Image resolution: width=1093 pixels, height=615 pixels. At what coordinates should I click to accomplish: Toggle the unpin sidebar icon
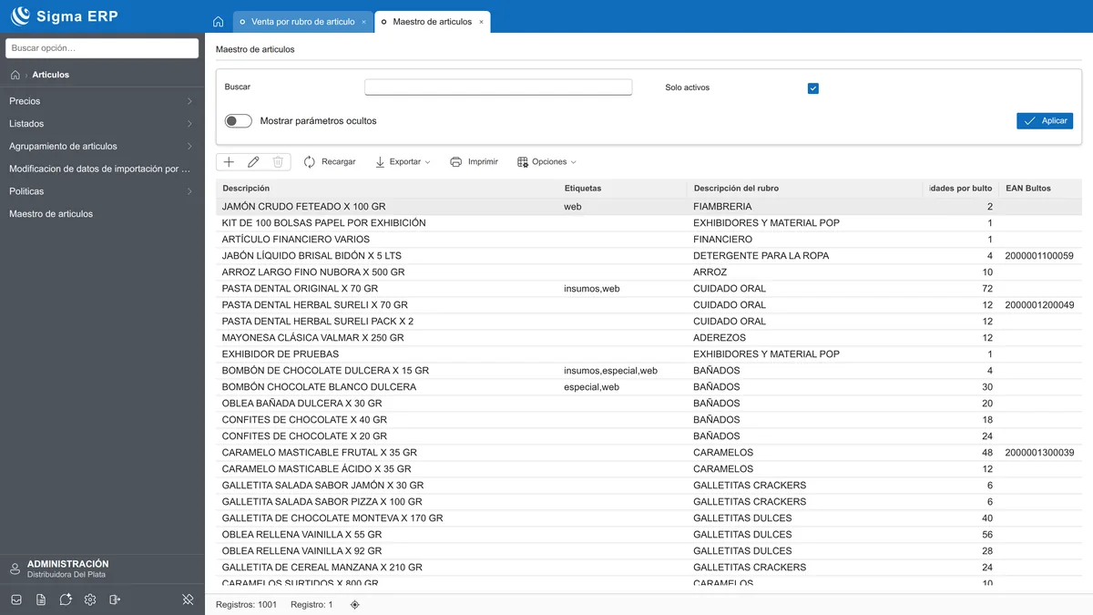(188, 600)
